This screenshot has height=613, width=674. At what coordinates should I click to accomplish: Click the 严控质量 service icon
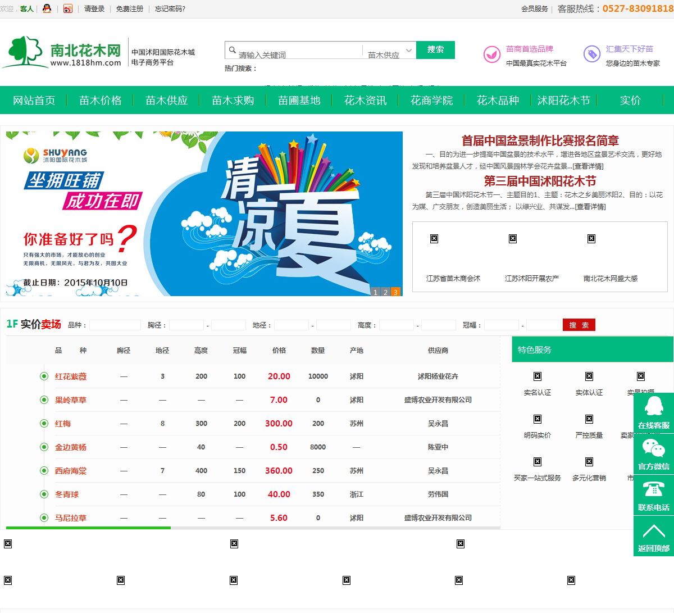(589, 419)
